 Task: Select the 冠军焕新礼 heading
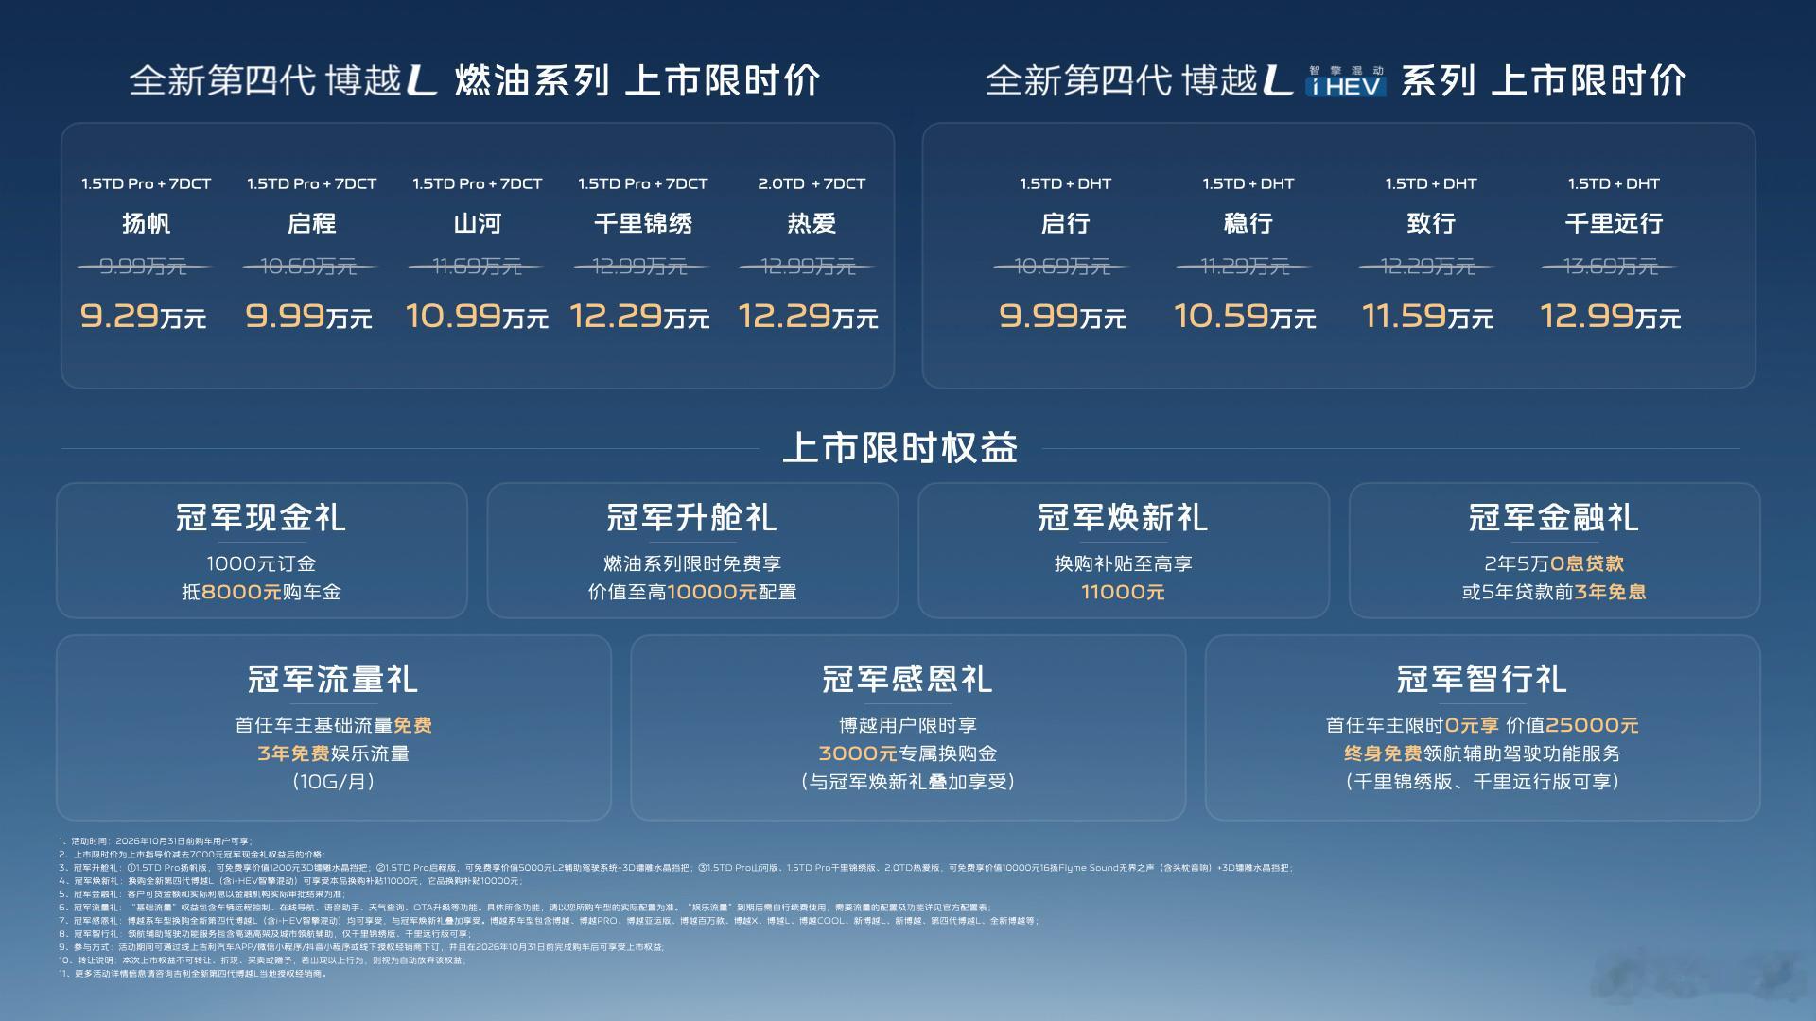tap(1123, 517)
